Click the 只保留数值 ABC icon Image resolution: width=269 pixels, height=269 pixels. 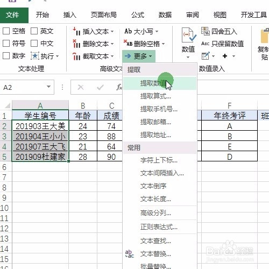[206, 44]
